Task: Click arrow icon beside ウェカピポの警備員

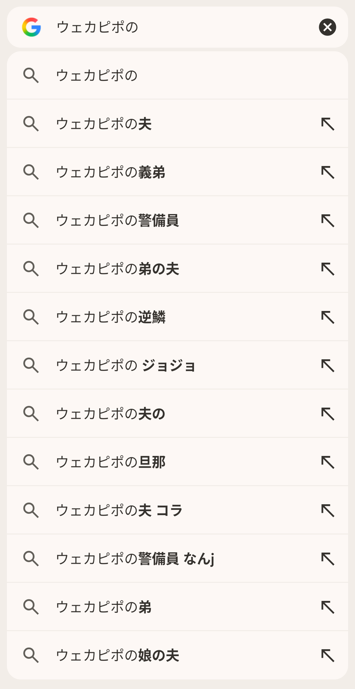Action: (x=328, y=221)
